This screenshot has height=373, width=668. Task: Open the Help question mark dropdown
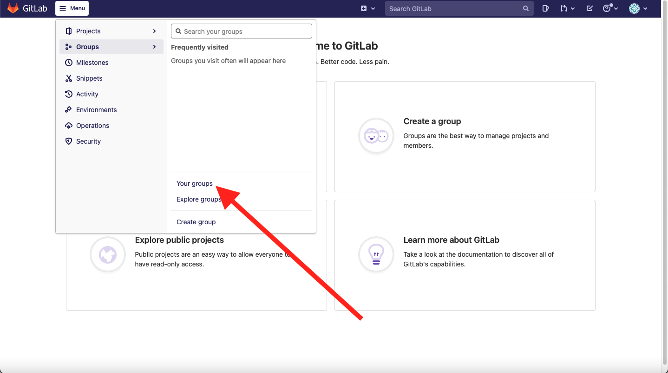(610, 8)
